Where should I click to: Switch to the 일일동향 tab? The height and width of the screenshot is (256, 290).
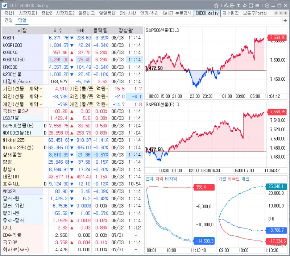click(x=107, y=13)
